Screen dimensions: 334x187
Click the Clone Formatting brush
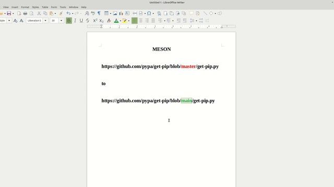click(61, 14)
